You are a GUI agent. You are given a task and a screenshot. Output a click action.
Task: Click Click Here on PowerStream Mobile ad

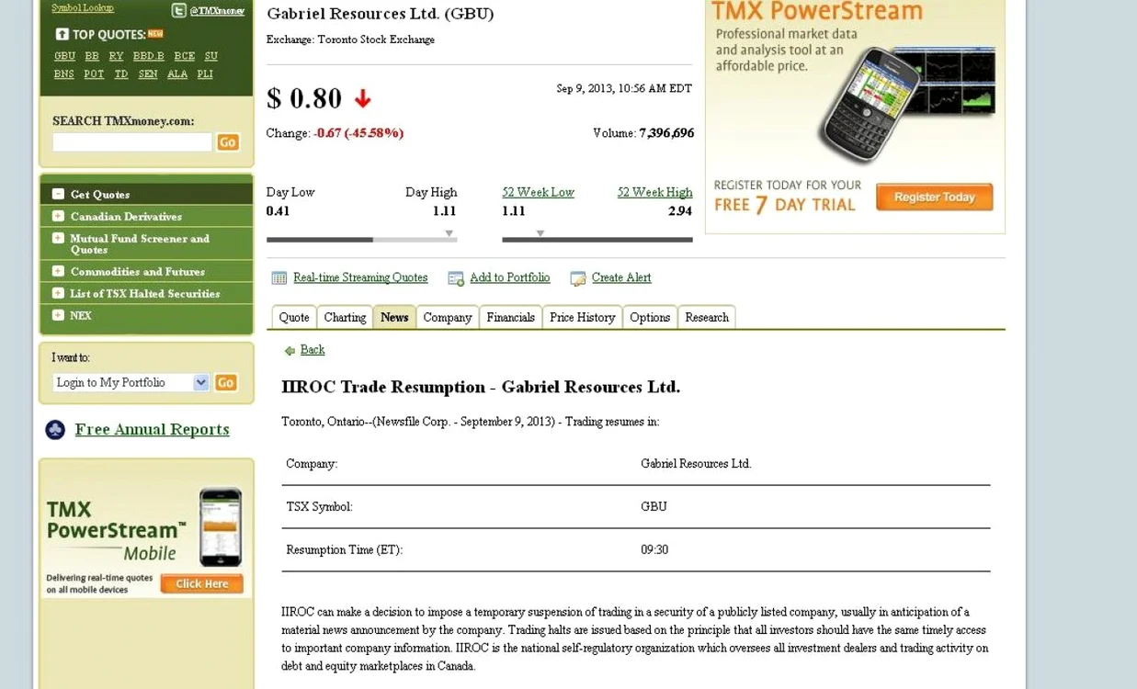point(201,583)
